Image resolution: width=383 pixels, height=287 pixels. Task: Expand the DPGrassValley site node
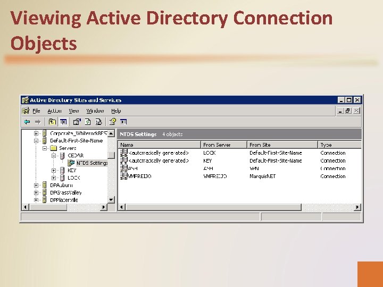[36, 192]
